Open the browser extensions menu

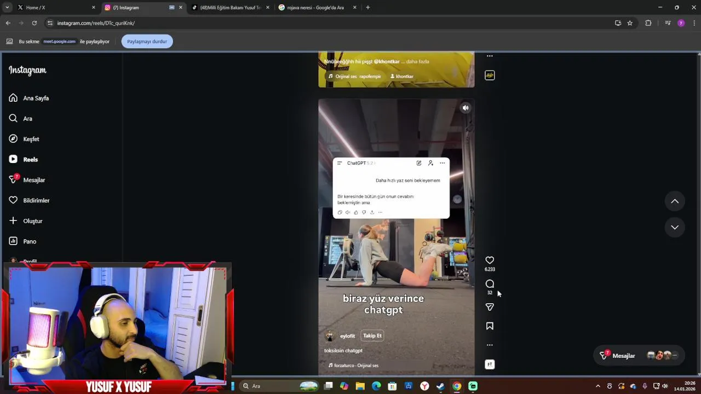648,23
